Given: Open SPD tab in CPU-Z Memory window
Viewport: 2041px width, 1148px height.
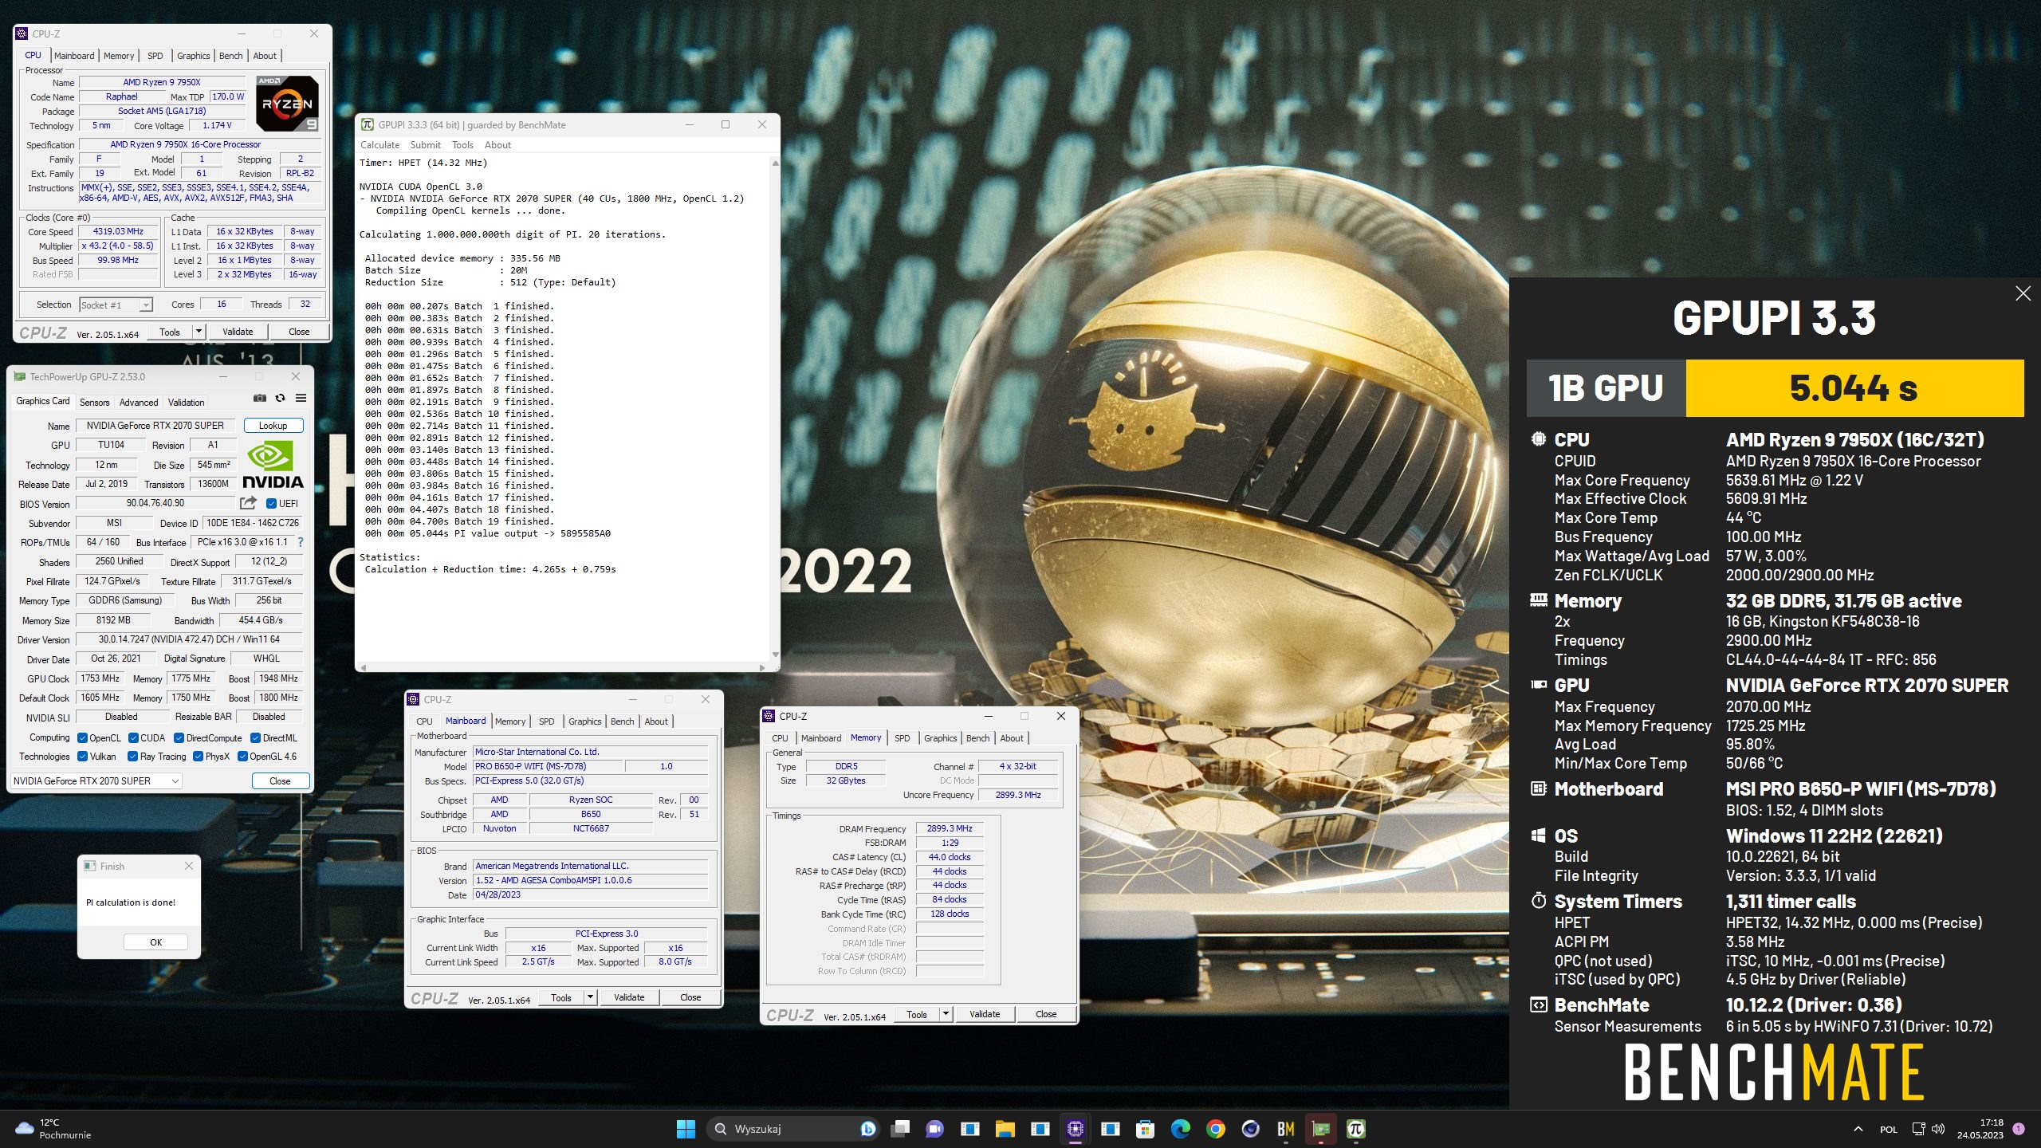Looking at the screenshot, I should (x=902, y=738).
